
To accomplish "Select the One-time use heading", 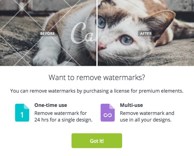I will point(51,105).
